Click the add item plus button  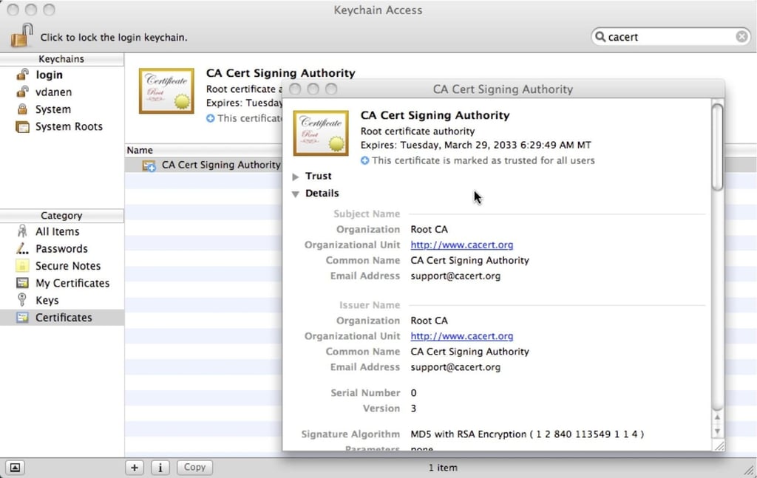click(x=135, y=467)
